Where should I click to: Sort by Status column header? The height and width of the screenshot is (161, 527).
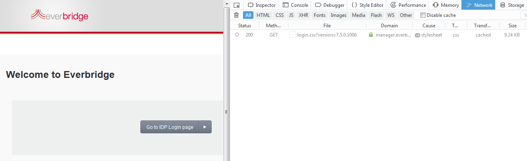(x=245, y=25)
